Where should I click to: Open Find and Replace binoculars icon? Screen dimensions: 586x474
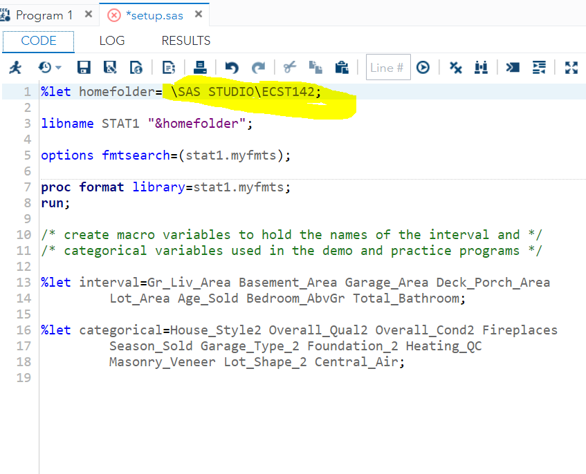481,68
